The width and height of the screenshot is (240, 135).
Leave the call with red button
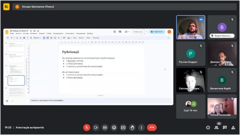tap(152, 128)
